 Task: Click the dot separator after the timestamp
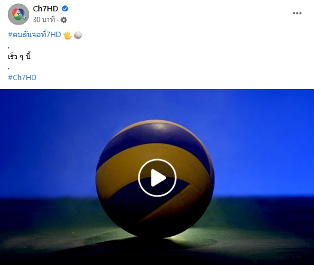point(58,20)
